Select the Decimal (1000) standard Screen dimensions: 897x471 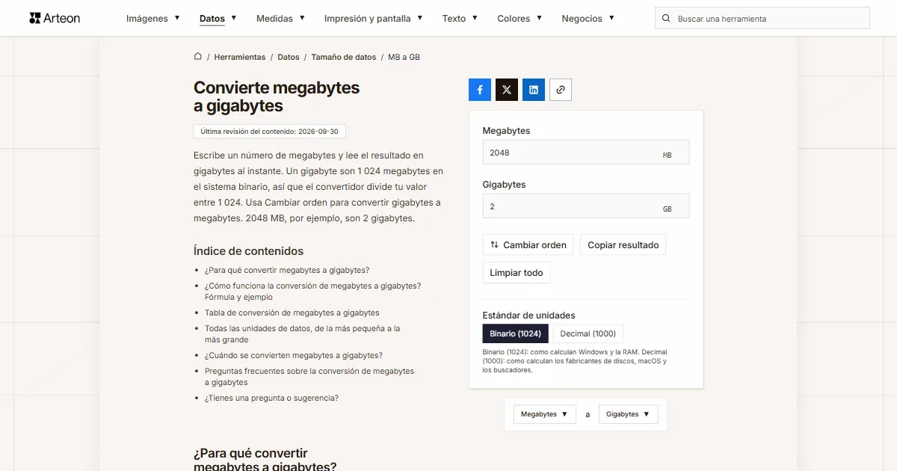pyautogui.click(x=588, y=333)
